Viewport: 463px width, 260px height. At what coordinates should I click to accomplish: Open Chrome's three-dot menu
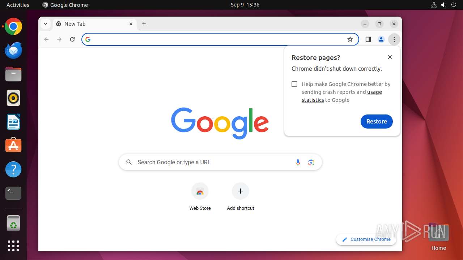[394, 39]
